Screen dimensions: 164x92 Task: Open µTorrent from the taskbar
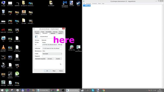click(7, 90)
